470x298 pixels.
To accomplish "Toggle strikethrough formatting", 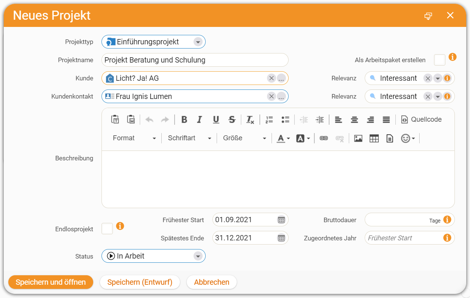I will tap(232, 119).
